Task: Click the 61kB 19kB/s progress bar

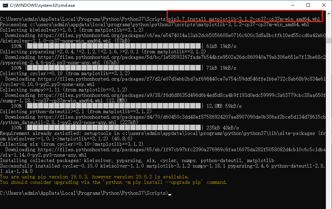Action: coord(114,46)
